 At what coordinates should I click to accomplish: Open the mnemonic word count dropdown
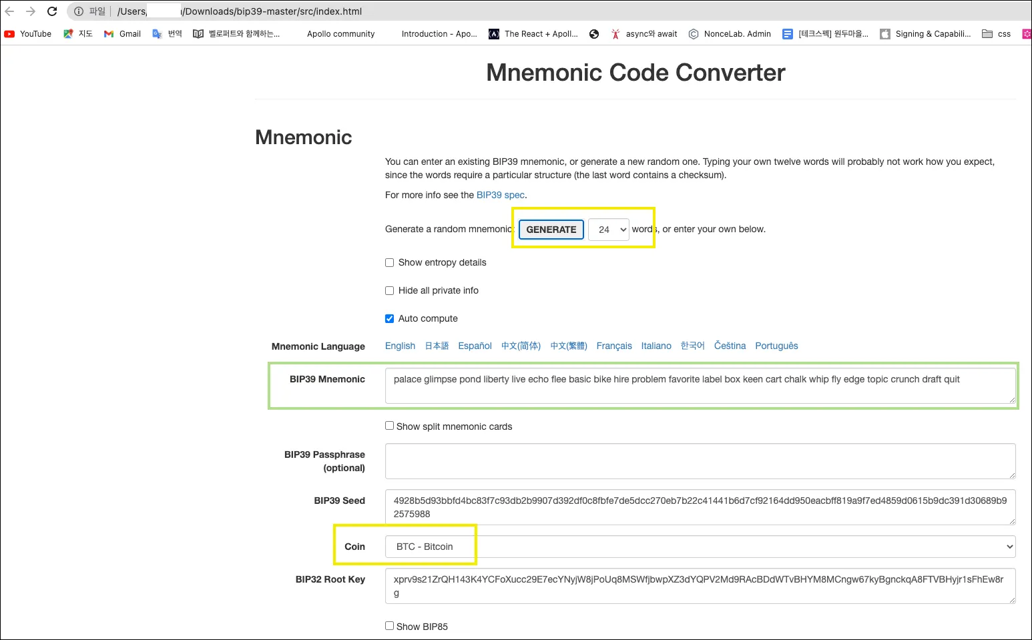[x=609, y=230]
